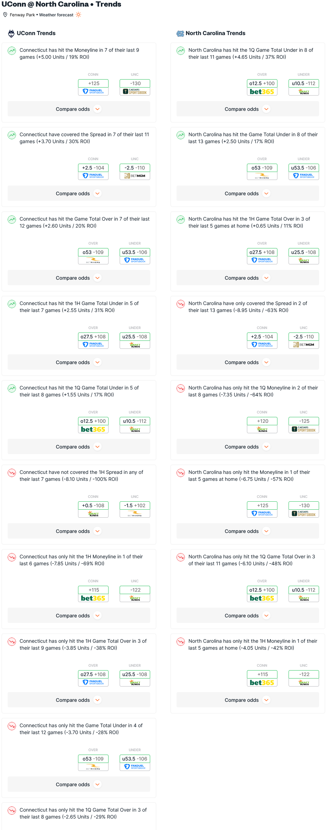Expand Compare odds under North Carolina 1Q Under trend

click(x=248, y=109)
